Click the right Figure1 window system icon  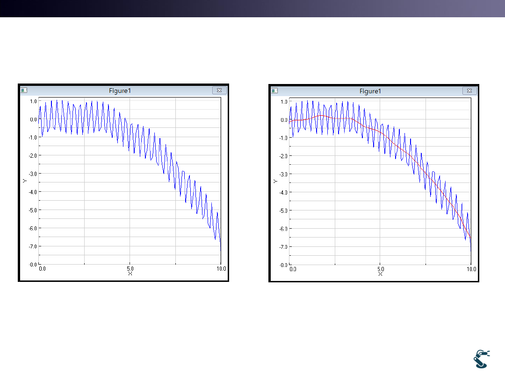tap(275, 91)
